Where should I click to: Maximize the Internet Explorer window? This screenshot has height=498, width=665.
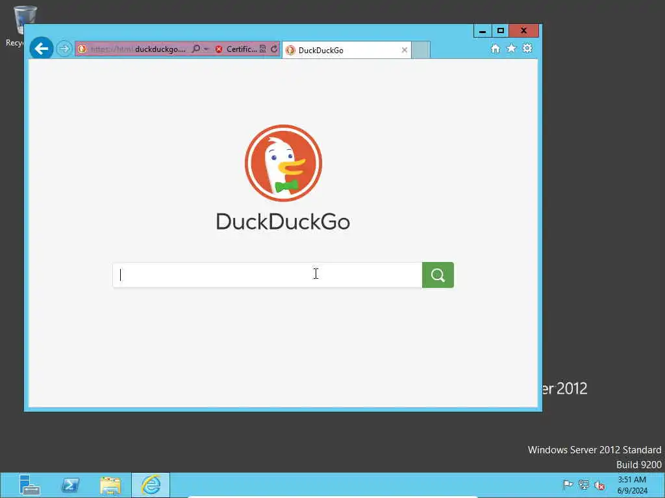[501, 31]
